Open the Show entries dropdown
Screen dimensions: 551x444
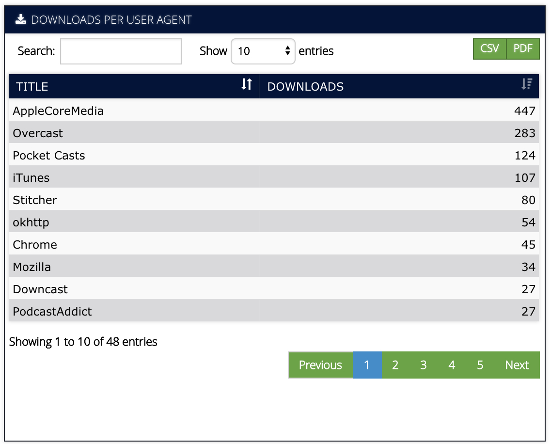point(263,51)
